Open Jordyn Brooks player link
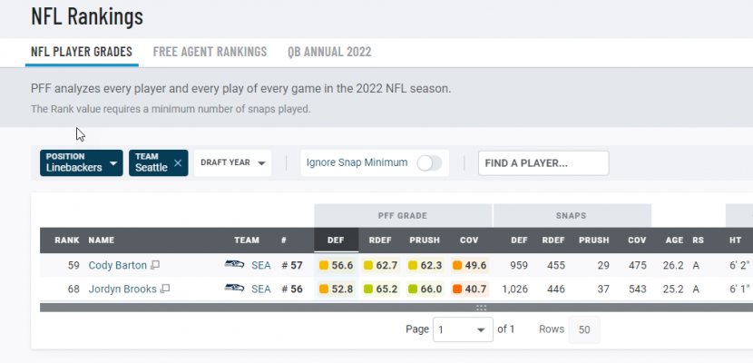The image size is (753, 363). (122, 289)
